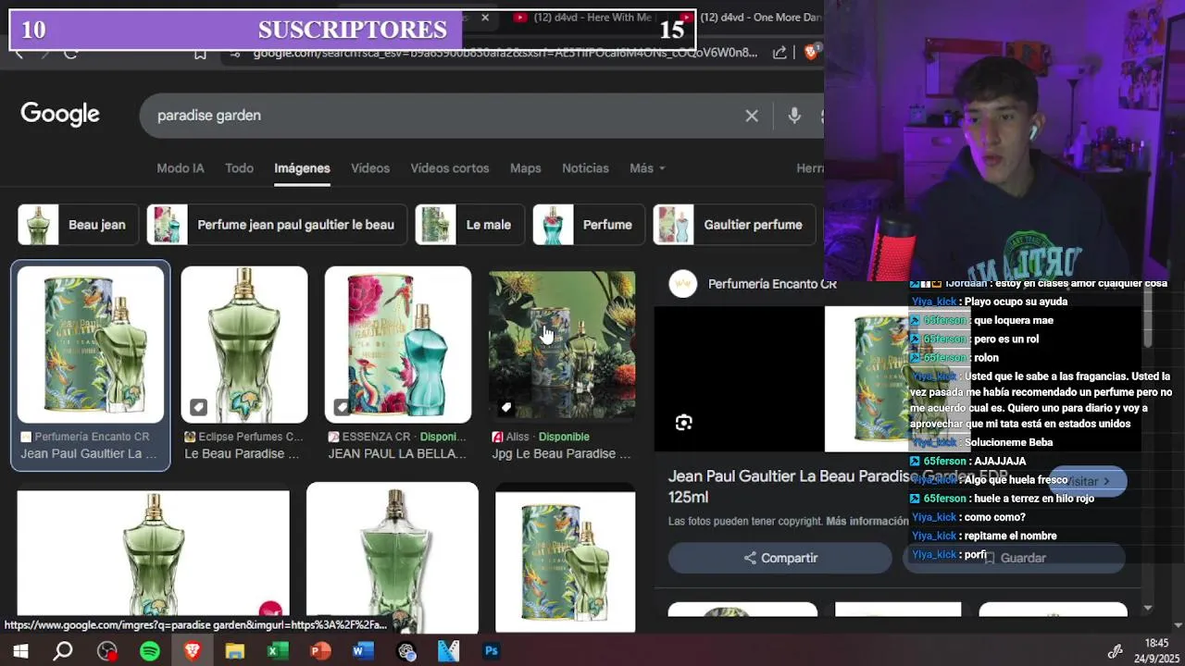
Task: Click the browser address bar URL
Action: point(505,53)
